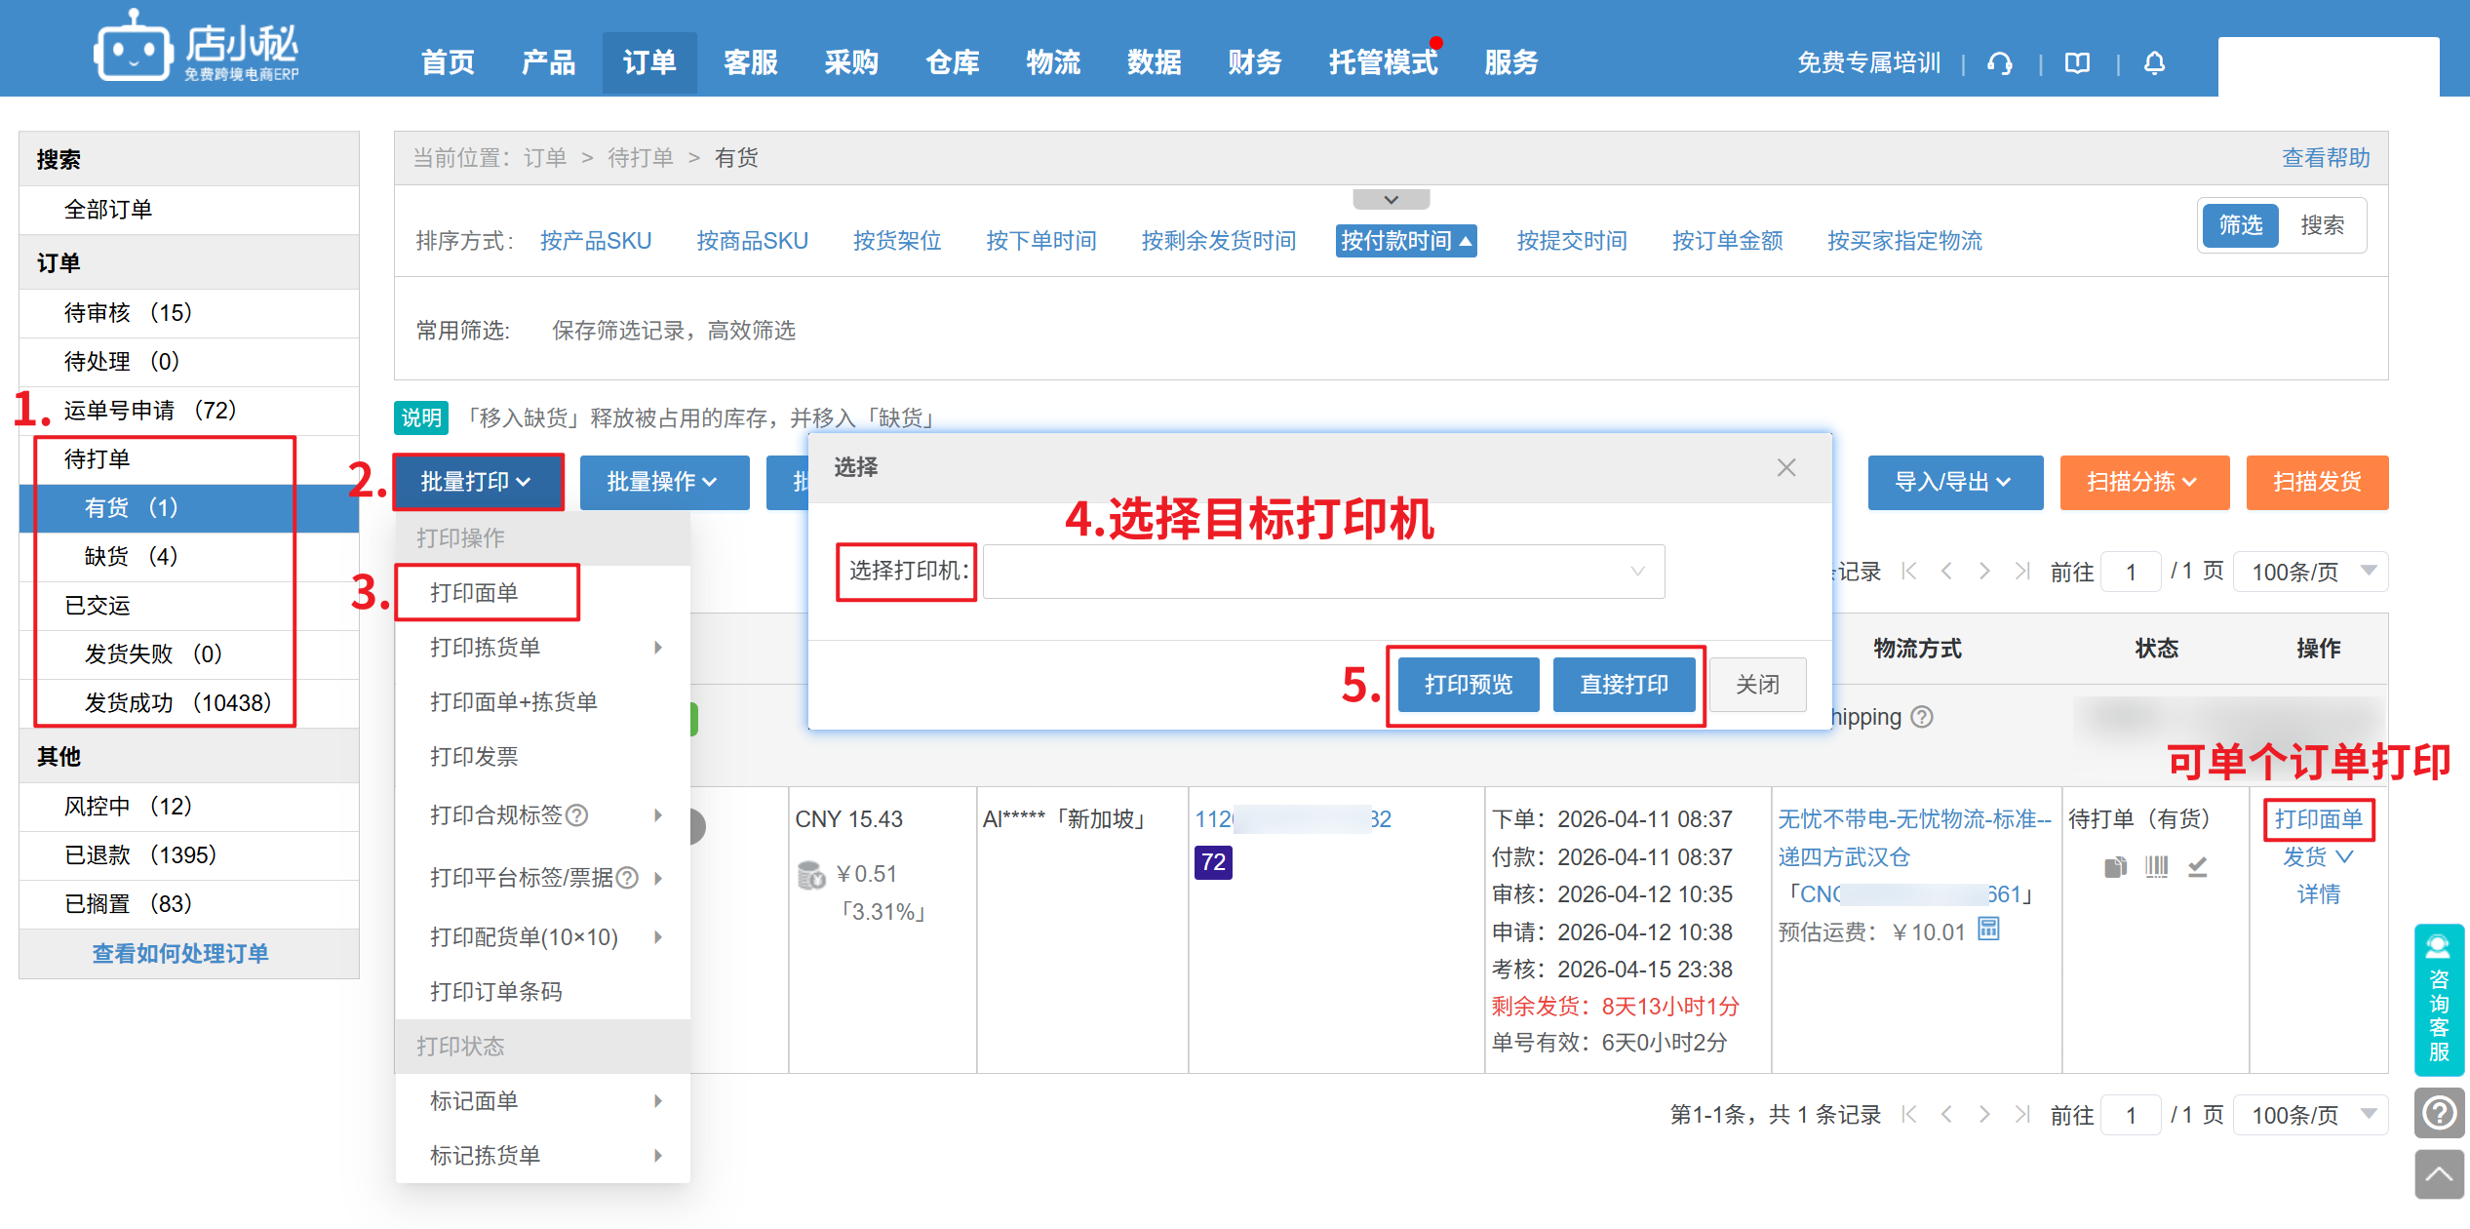Click the headset customer service icon in header

click(x=2000, y=63)
